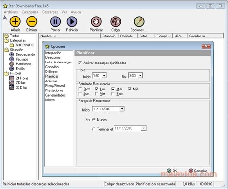Viewport: 228px width, 189px height.
Task: Click the Descargando status icon
Action: 12,54
